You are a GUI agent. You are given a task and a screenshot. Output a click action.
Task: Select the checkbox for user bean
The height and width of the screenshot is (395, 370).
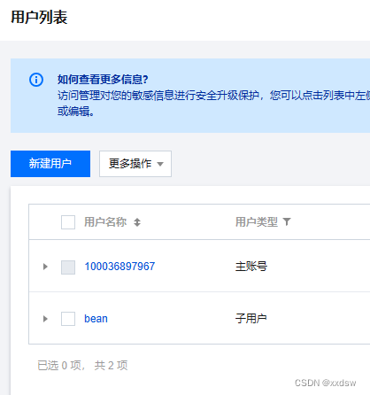point(68,319)
